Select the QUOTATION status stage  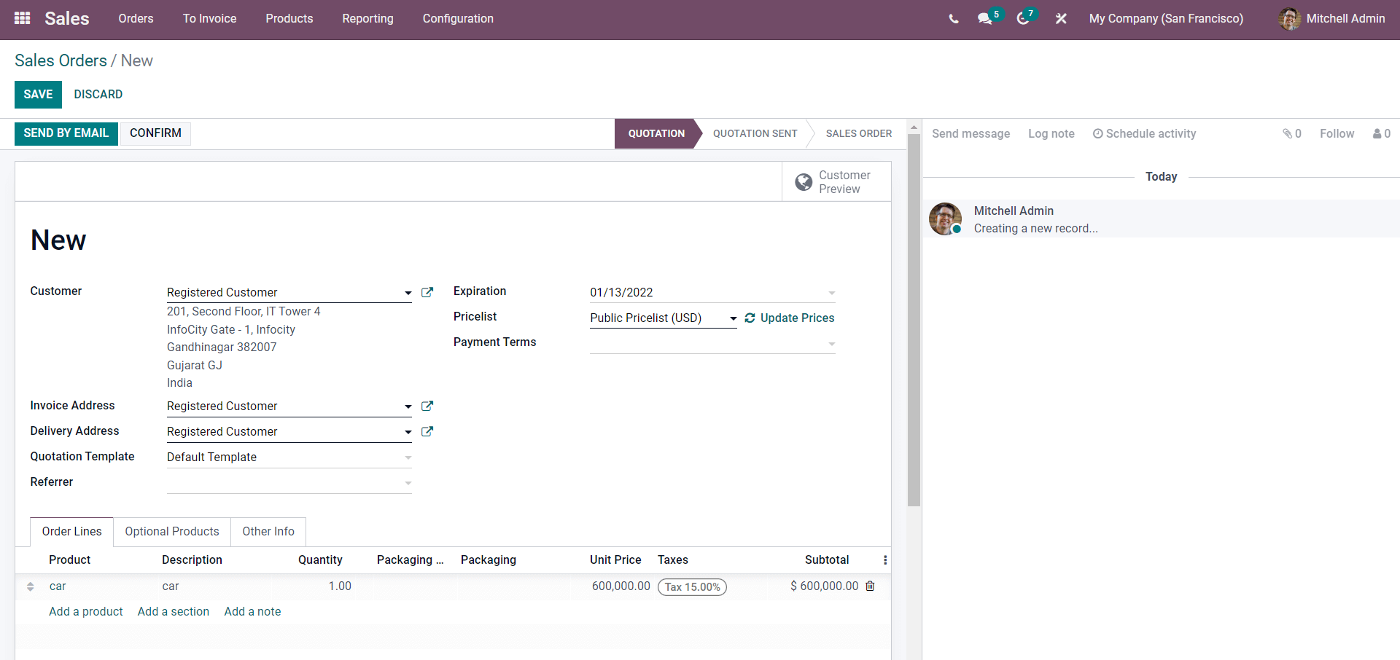pos(656,133)
